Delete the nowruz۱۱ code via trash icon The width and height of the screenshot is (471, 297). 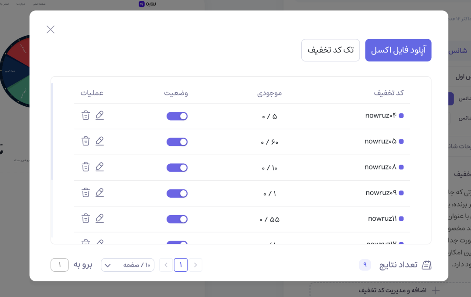tap(86, 218)
